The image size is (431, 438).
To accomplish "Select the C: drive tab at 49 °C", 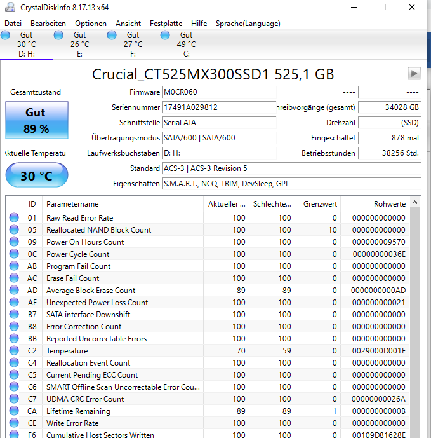I will click(x=187, y=44).
